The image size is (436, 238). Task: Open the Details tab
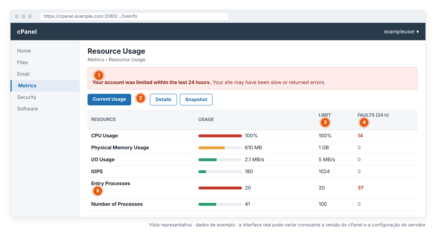tap(163, 99)
